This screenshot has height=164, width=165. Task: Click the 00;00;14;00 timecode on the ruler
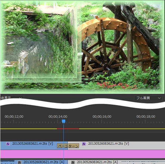(x=58, y=117)
